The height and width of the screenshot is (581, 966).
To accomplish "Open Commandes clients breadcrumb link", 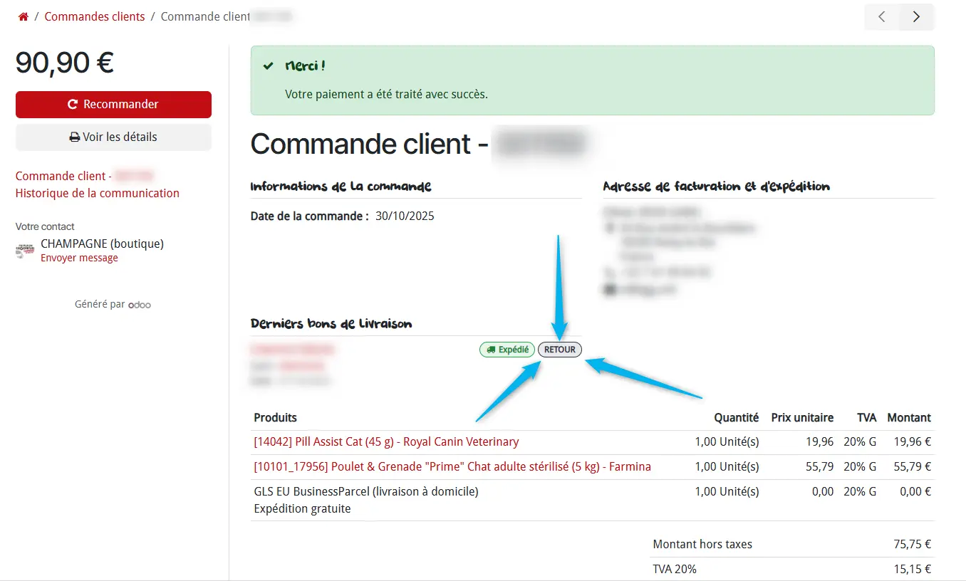I will pos(95,16).
